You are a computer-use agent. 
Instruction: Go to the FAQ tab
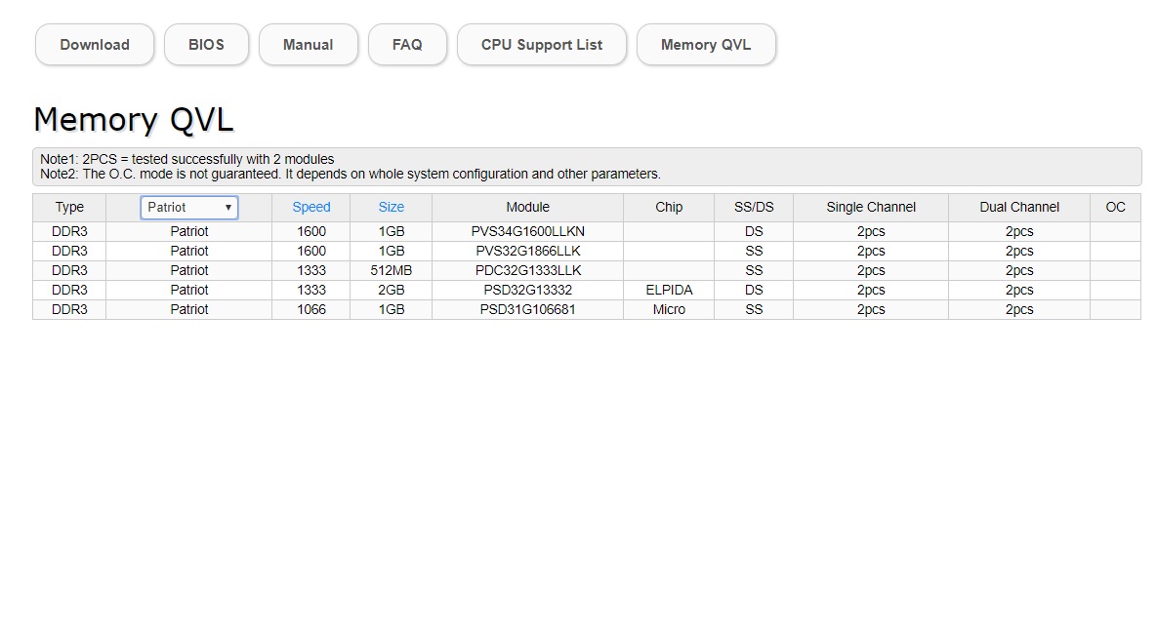tap(407, 45)
